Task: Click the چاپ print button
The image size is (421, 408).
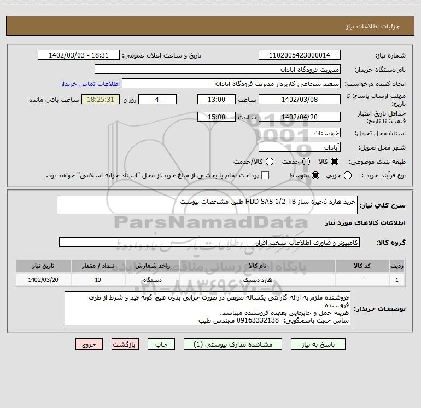Action: click(x=161, y=344)
